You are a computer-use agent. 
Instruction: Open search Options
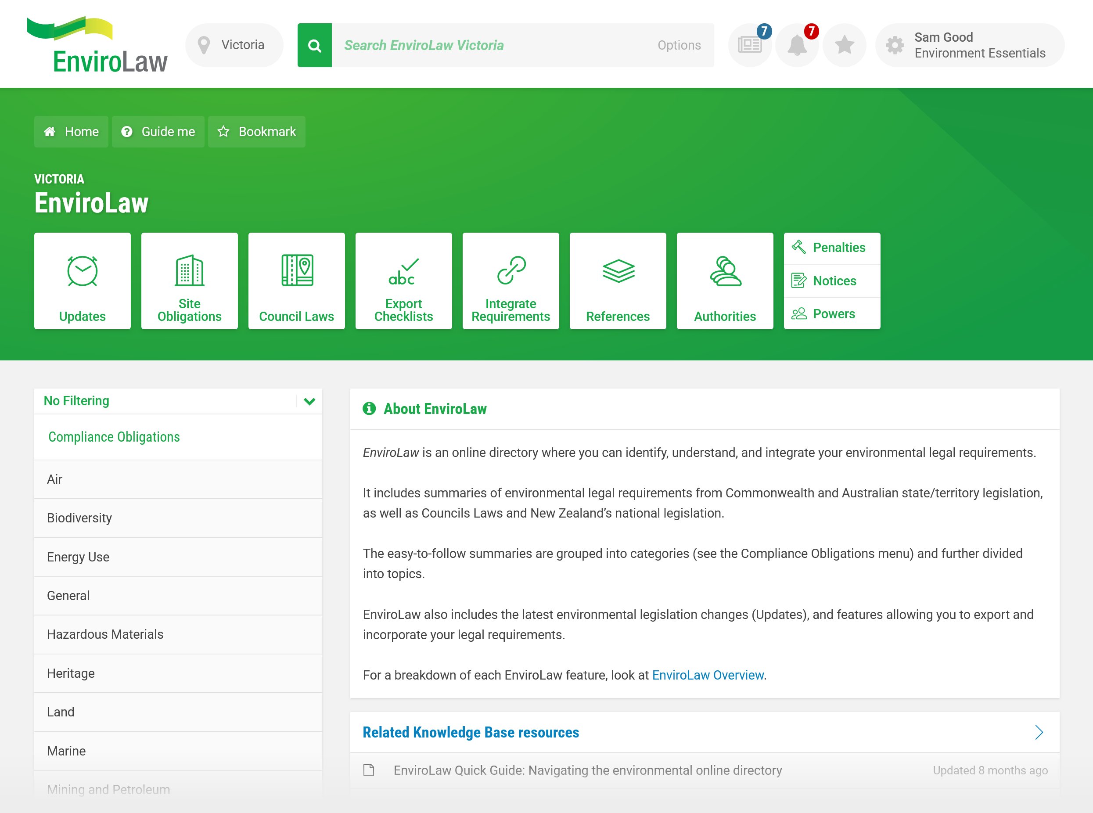[x=679, y=45]
